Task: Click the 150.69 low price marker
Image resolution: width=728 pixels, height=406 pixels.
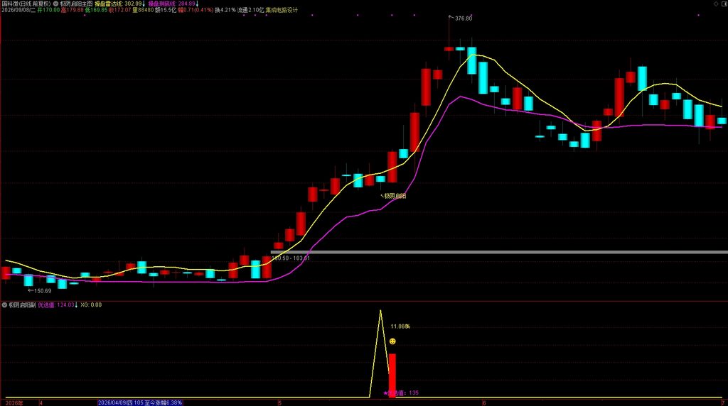Action: pyautogui.click(x=40, y=291)
